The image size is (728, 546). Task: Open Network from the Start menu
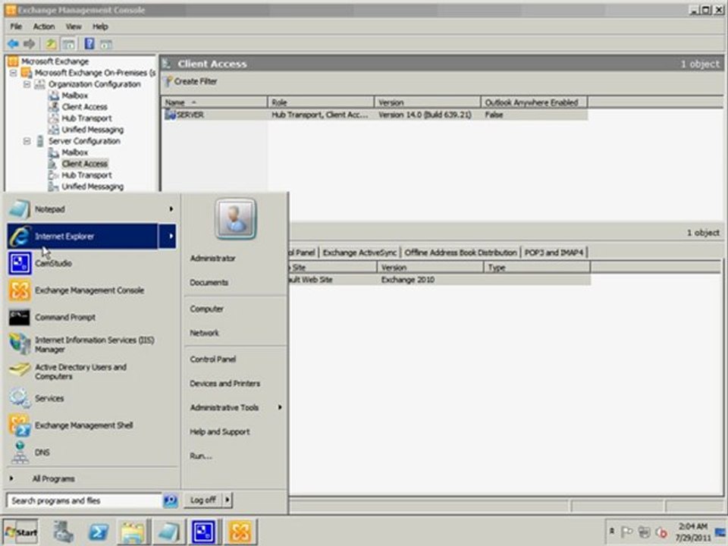pos(204,333)
